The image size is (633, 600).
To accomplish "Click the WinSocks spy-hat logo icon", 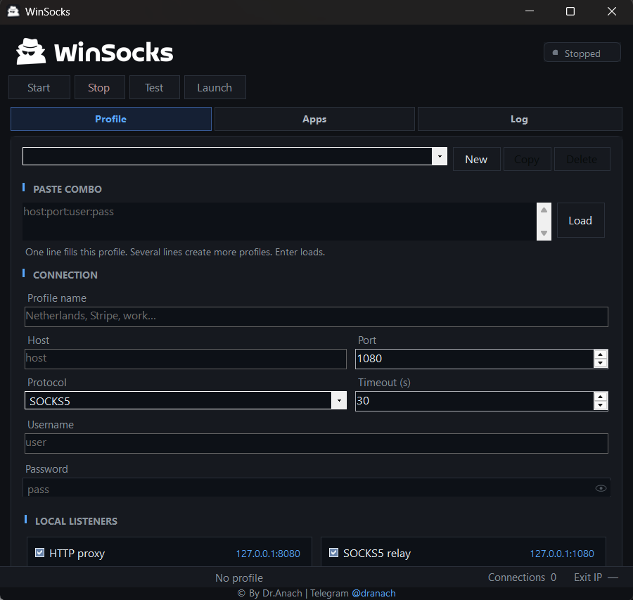I will (31, 51).
